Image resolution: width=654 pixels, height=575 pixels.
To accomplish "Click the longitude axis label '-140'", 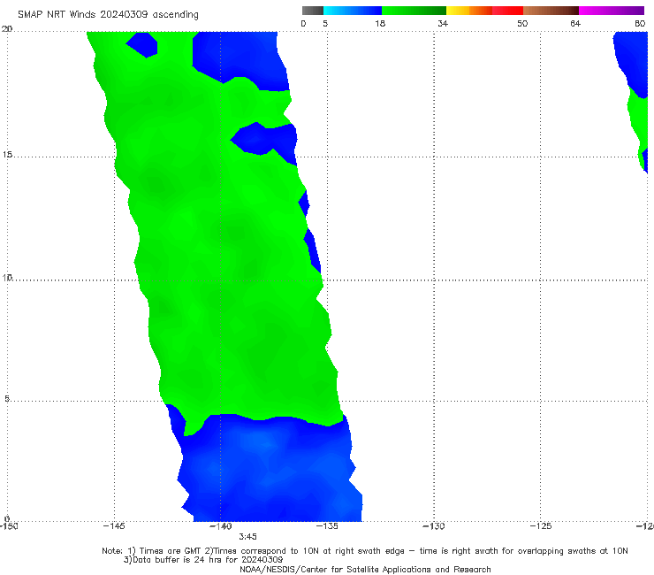I will coord(220,525).
